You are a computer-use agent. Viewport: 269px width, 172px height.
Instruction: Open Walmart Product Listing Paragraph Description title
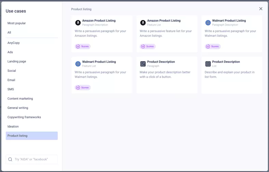click(229, 21)
